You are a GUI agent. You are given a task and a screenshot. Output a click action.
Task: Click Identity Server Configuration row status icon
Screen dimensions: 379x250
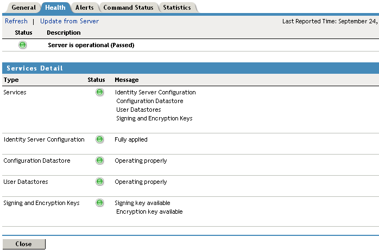coord(99,139)
